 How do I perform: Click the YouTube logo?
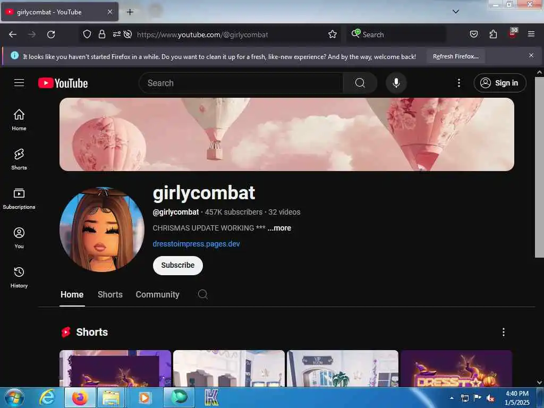63,83
